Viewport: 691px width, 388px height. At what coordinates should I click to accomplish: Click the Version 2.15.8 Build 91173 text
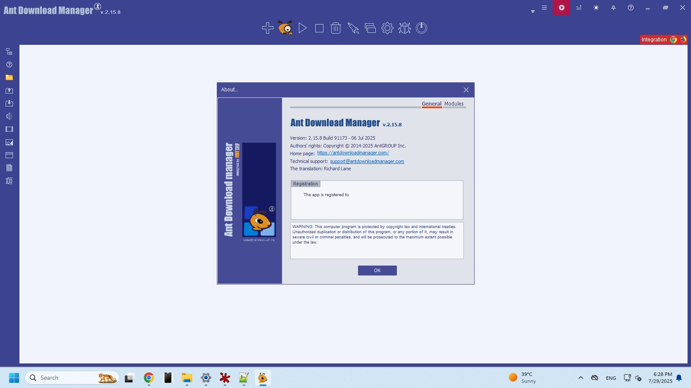(333, 138)
